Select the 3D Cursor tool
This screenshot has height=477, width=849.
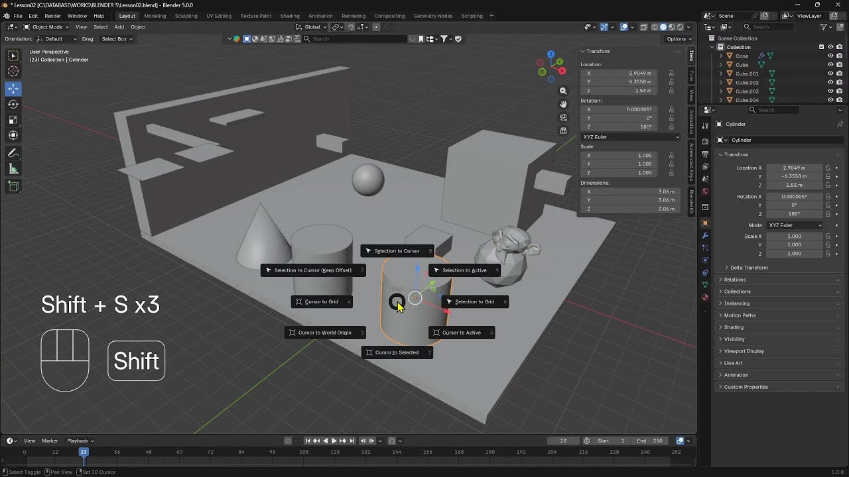[13, 72]
